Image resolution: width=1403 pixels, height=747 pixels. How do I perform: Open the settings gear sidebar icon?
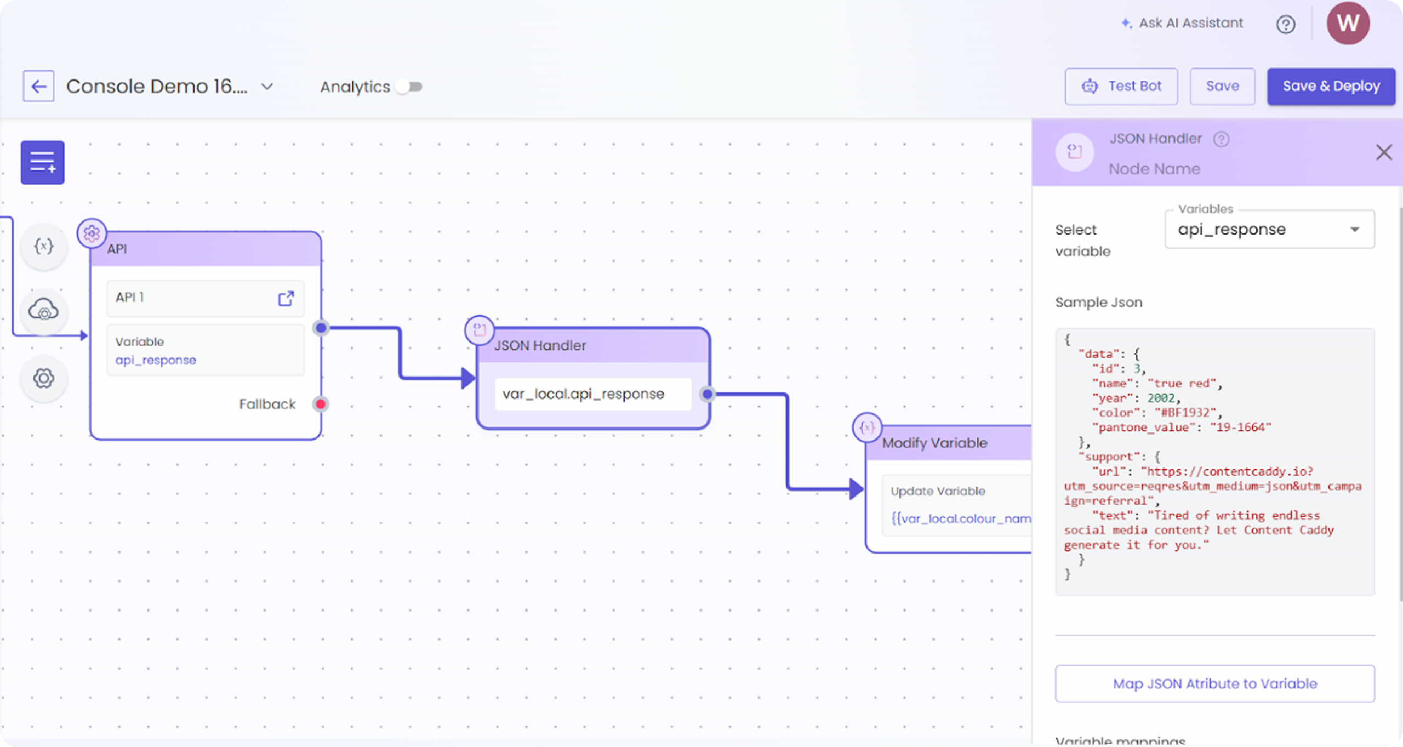[x=44, y=378]
